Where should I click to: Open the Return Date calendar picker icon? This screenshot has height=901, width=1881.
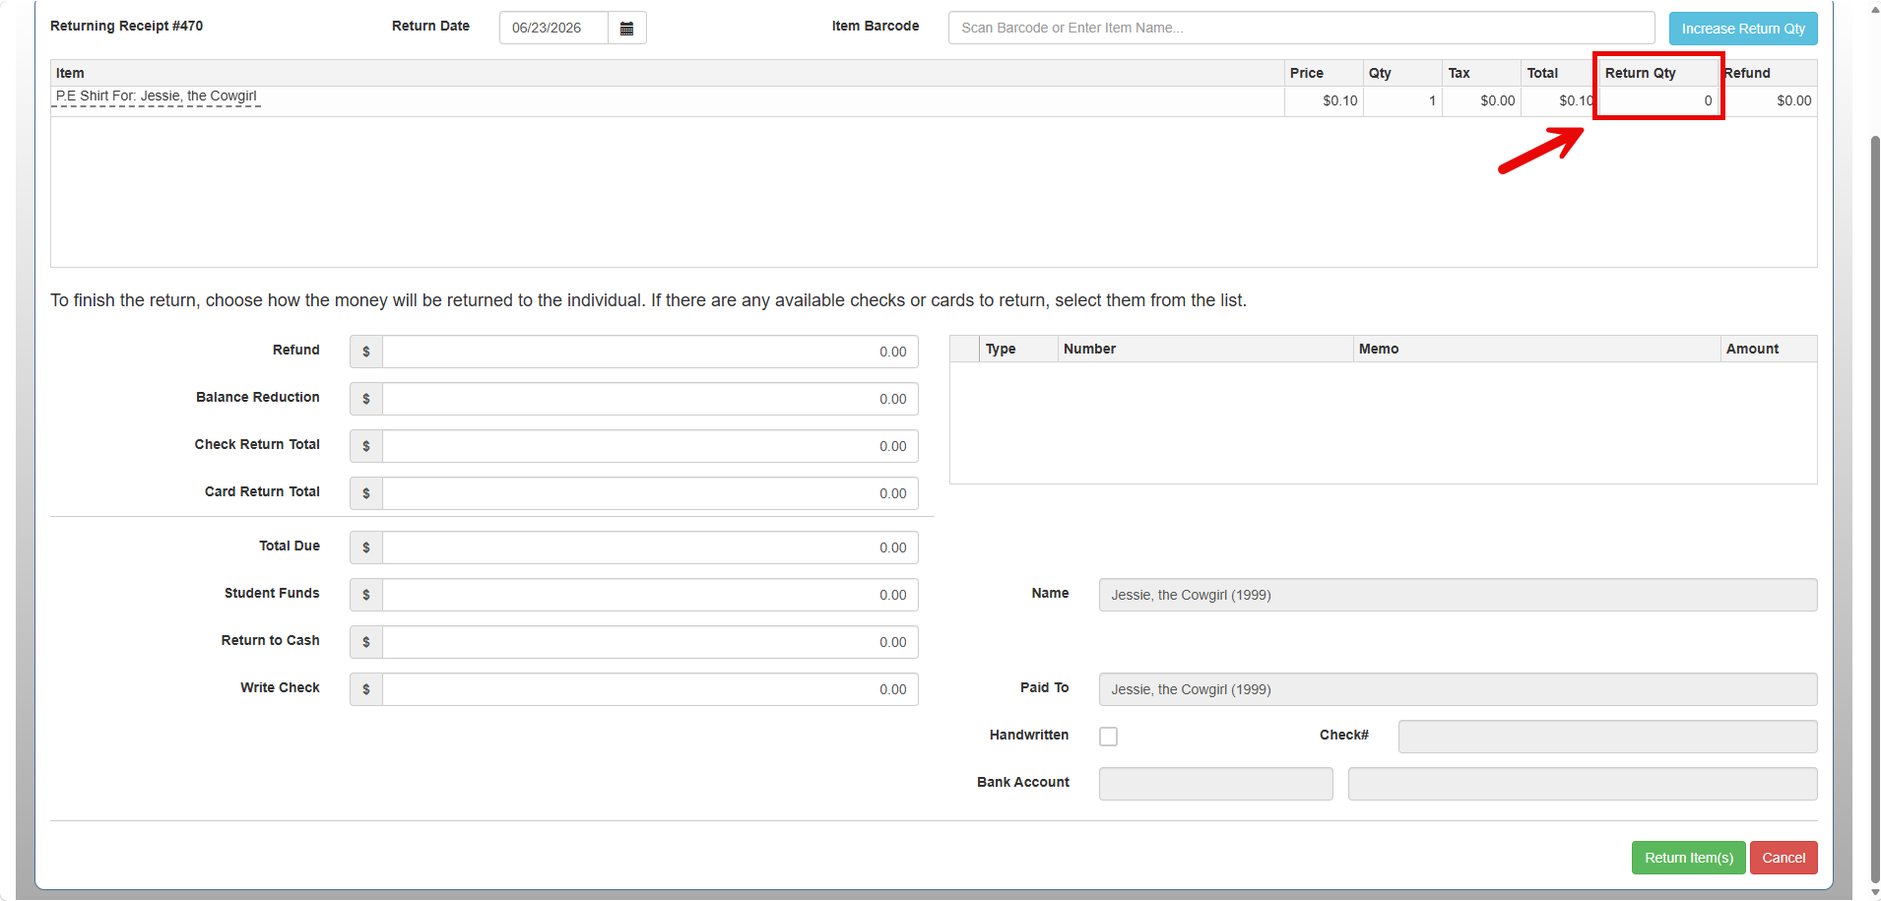(x=626, y=29)
